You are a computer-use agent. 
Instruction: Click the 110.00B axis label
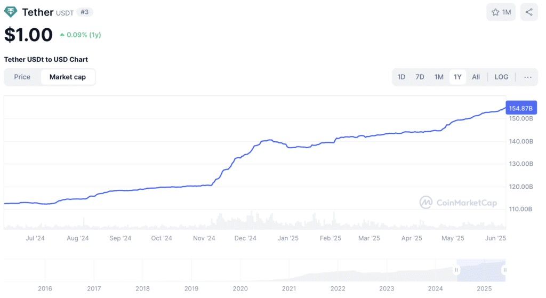521,209
